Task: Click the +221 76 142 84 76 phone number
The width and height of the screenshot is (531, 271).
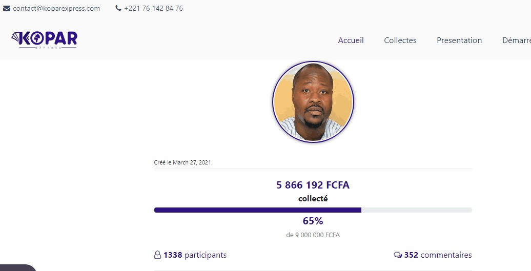Action: pyautogui.click(x=153, y=9)
